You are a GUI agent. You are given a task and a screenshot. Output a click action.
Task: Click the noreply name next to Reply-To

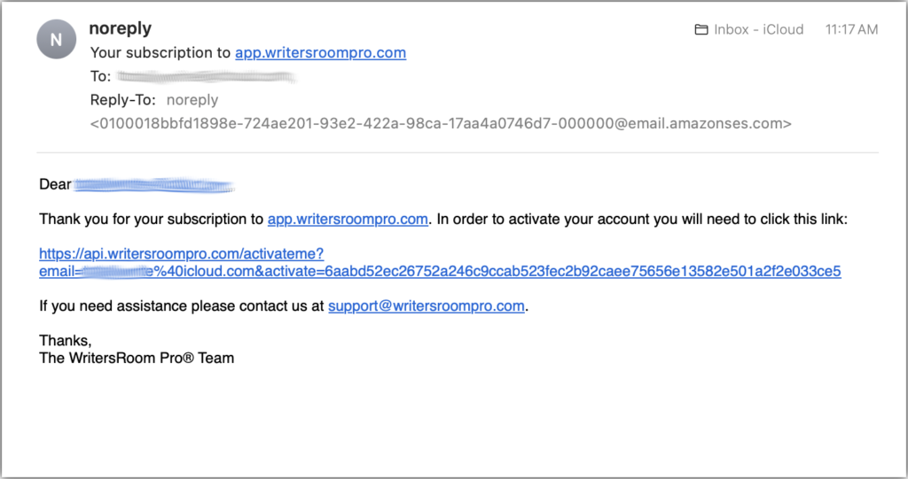[x=192, y=100]
